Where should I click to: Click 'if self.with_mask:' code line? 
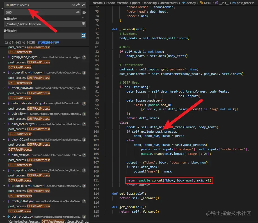tap(143, 167)
